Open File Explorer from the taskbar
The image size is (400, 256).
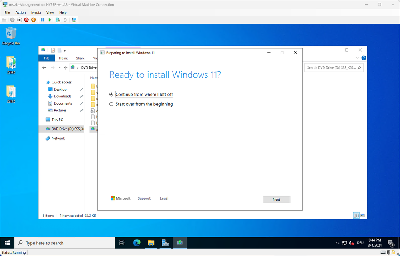click(x=151, y=243)
